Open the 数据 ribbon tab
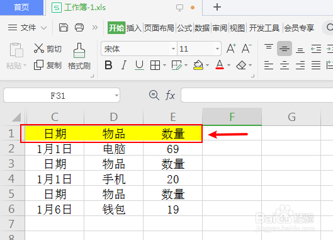The height and width of the screenshot is (240, 333). click(202, 28)
